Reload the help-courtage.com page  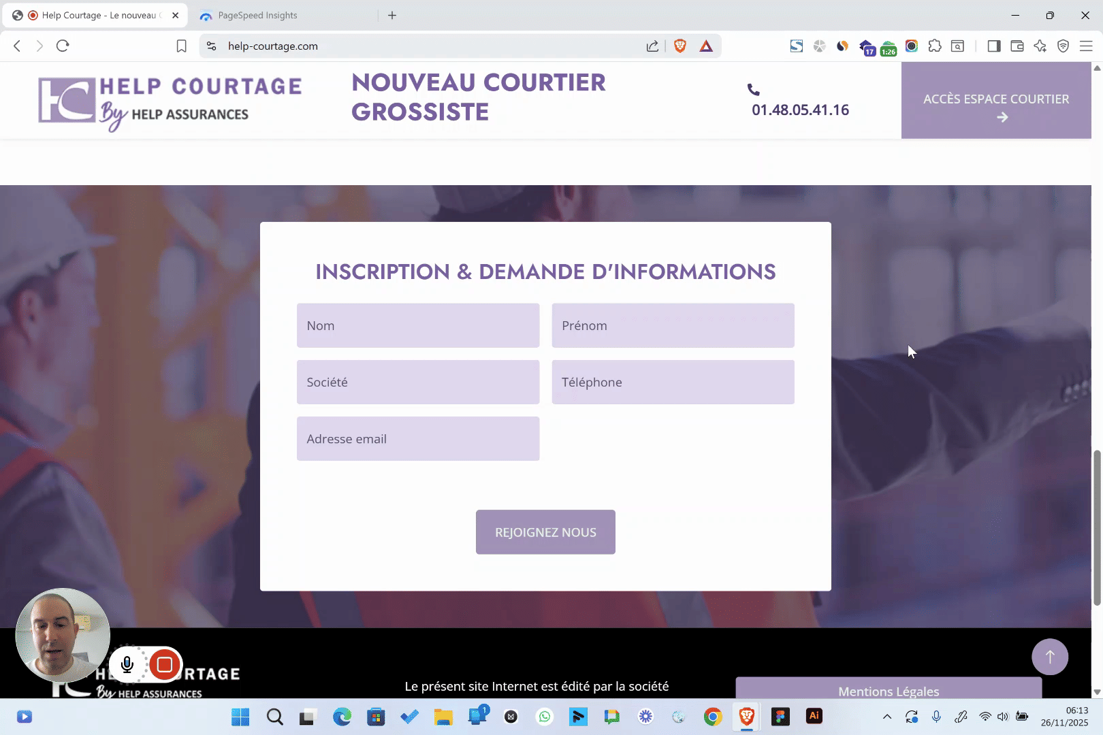point(63,46)
